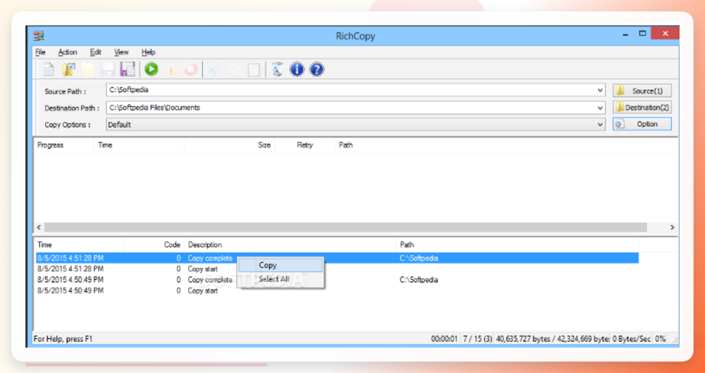Screen dimensions: 705x373
Task: Click the faded folder toolbar icon
Action: [88, 69]
